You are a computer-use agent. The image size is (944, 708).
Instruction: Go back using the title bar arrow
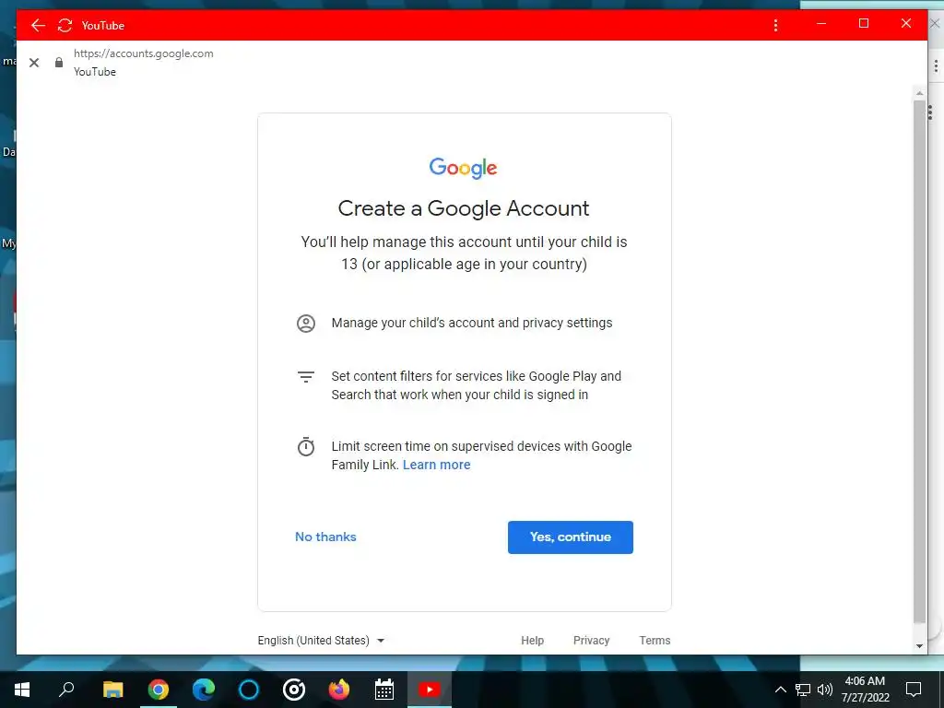[38, 25]
